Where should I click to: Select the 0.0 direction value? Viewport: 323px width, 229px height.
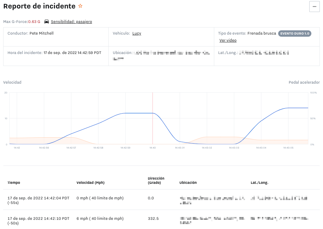click(151, 198)
